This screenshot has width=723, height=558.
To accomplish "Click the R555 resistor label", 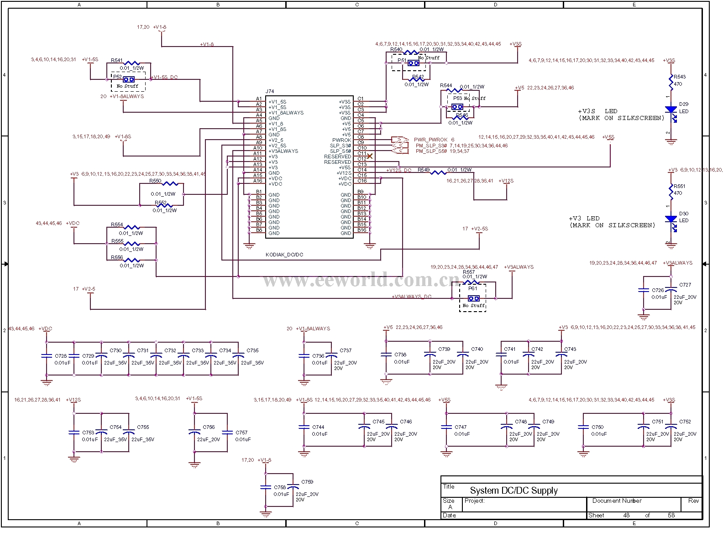I will click(117, 241).
